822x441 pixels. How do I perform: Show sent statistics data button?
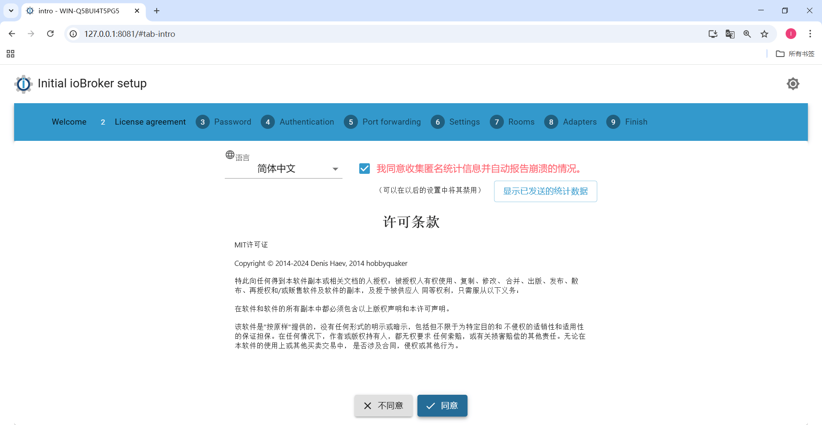tap(545, 191)
